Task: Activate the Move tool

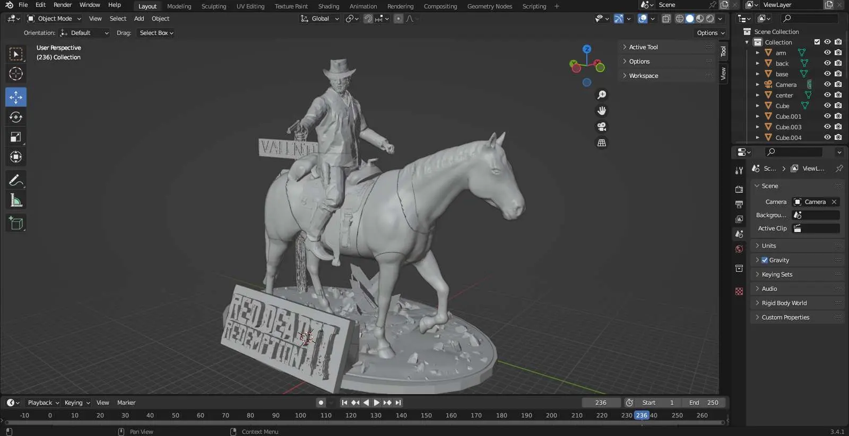Action: coord(16,97)
